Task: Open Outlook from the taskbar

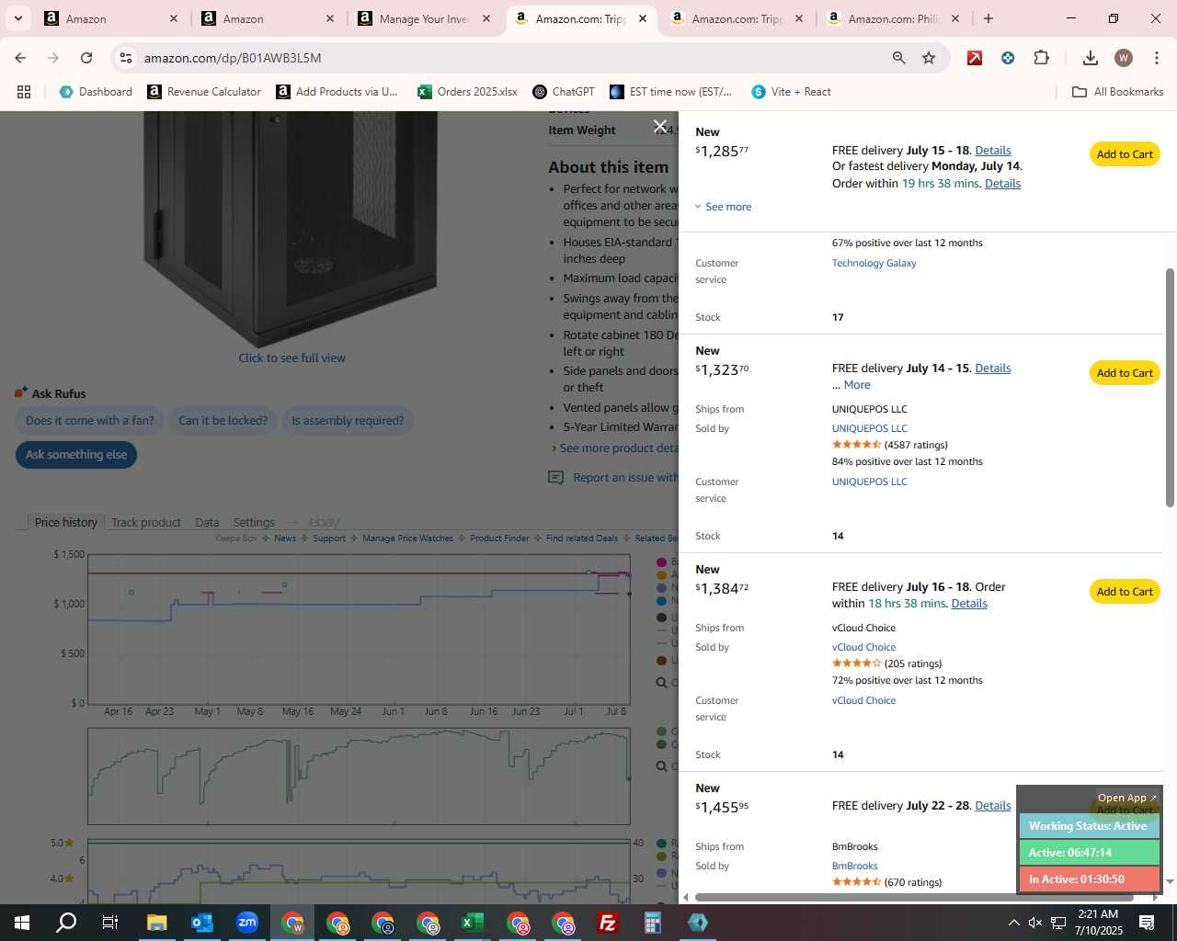Action: tap(201, 923)
